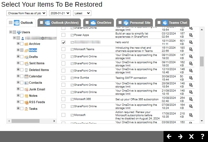Open the Latest version dropdown
208x142 pixels.
pyautogui.click(x=82, y=13)
